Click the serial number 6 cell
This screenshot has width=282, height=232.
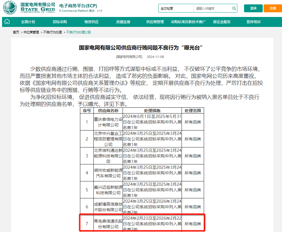(x=87, y=207)
